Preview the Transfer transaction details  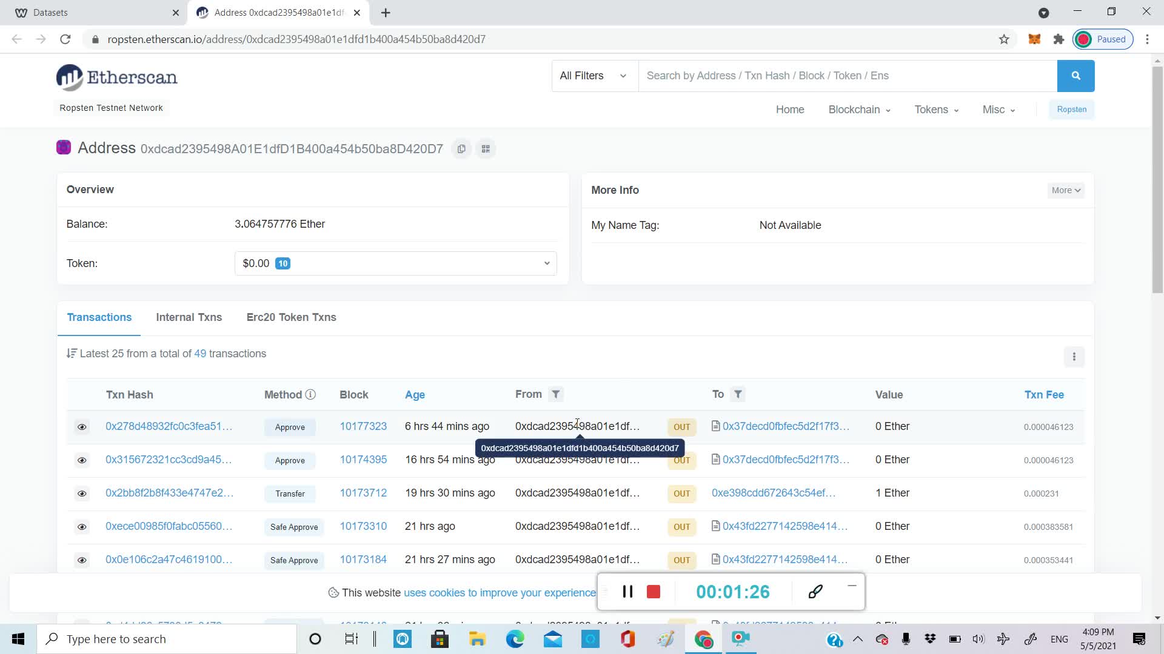(82, 494)
